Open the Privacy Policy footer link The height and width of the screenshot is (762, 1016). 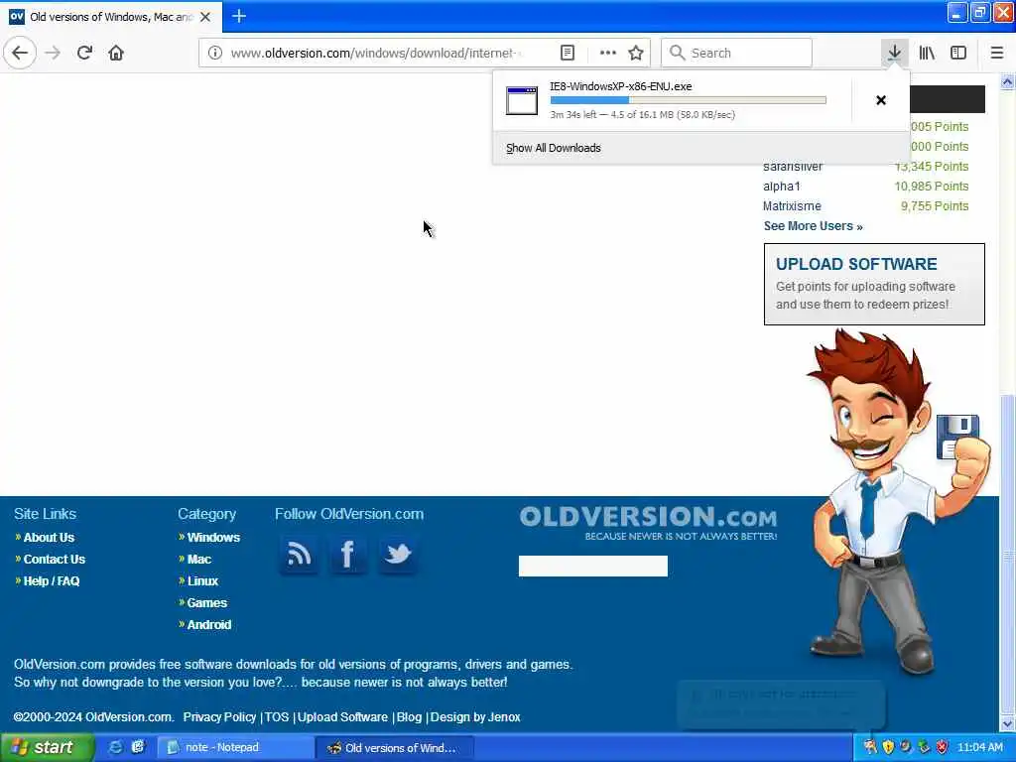tap(219, 717)
